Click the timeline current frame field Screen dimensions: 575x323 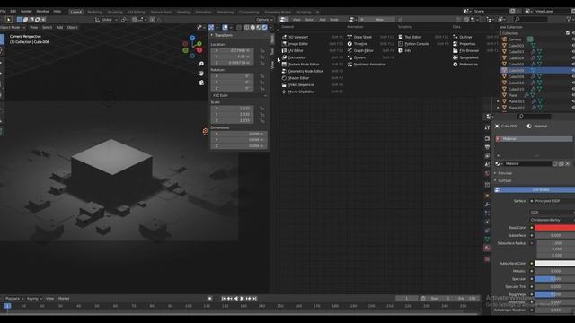tap(406, 299)
